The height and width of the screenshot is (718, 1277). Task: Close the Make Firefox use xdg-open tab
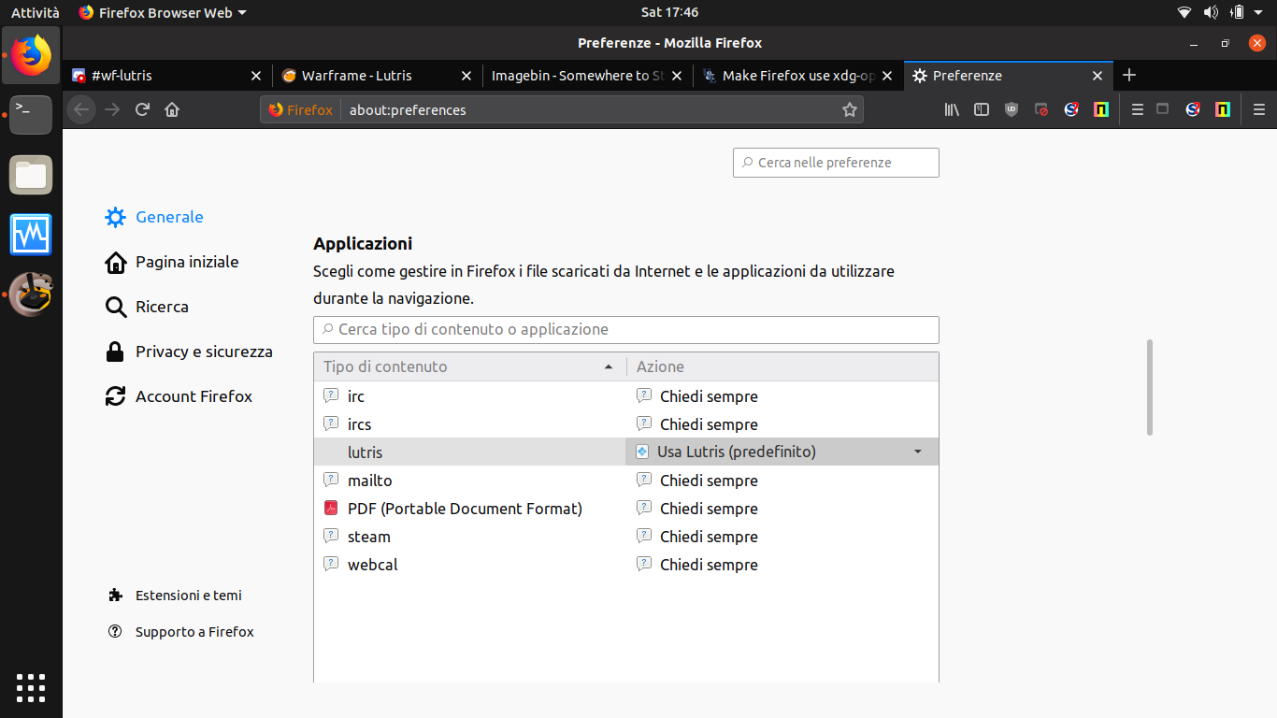pos(887,76)
